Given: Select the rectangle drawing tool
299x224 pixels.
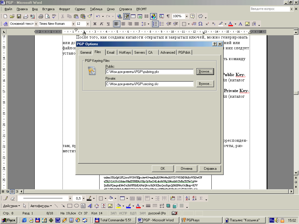Looking at the screenshot, I should (x=69, y=206).
